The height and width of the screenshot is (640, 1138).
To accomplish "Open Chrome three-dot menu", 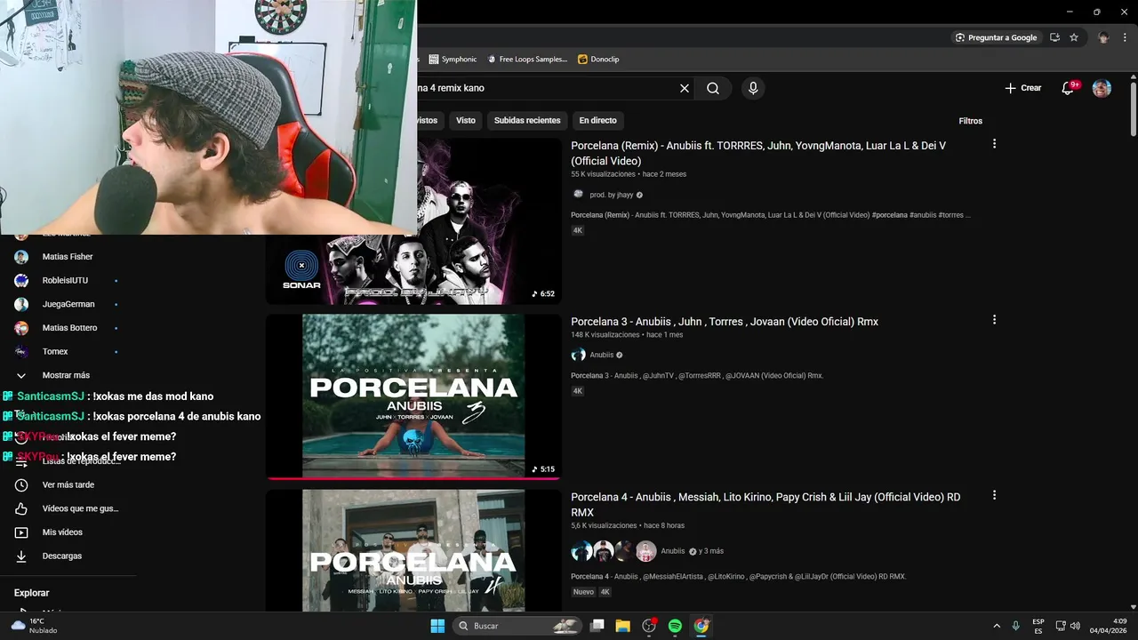I will click(x=1125, y=37).
